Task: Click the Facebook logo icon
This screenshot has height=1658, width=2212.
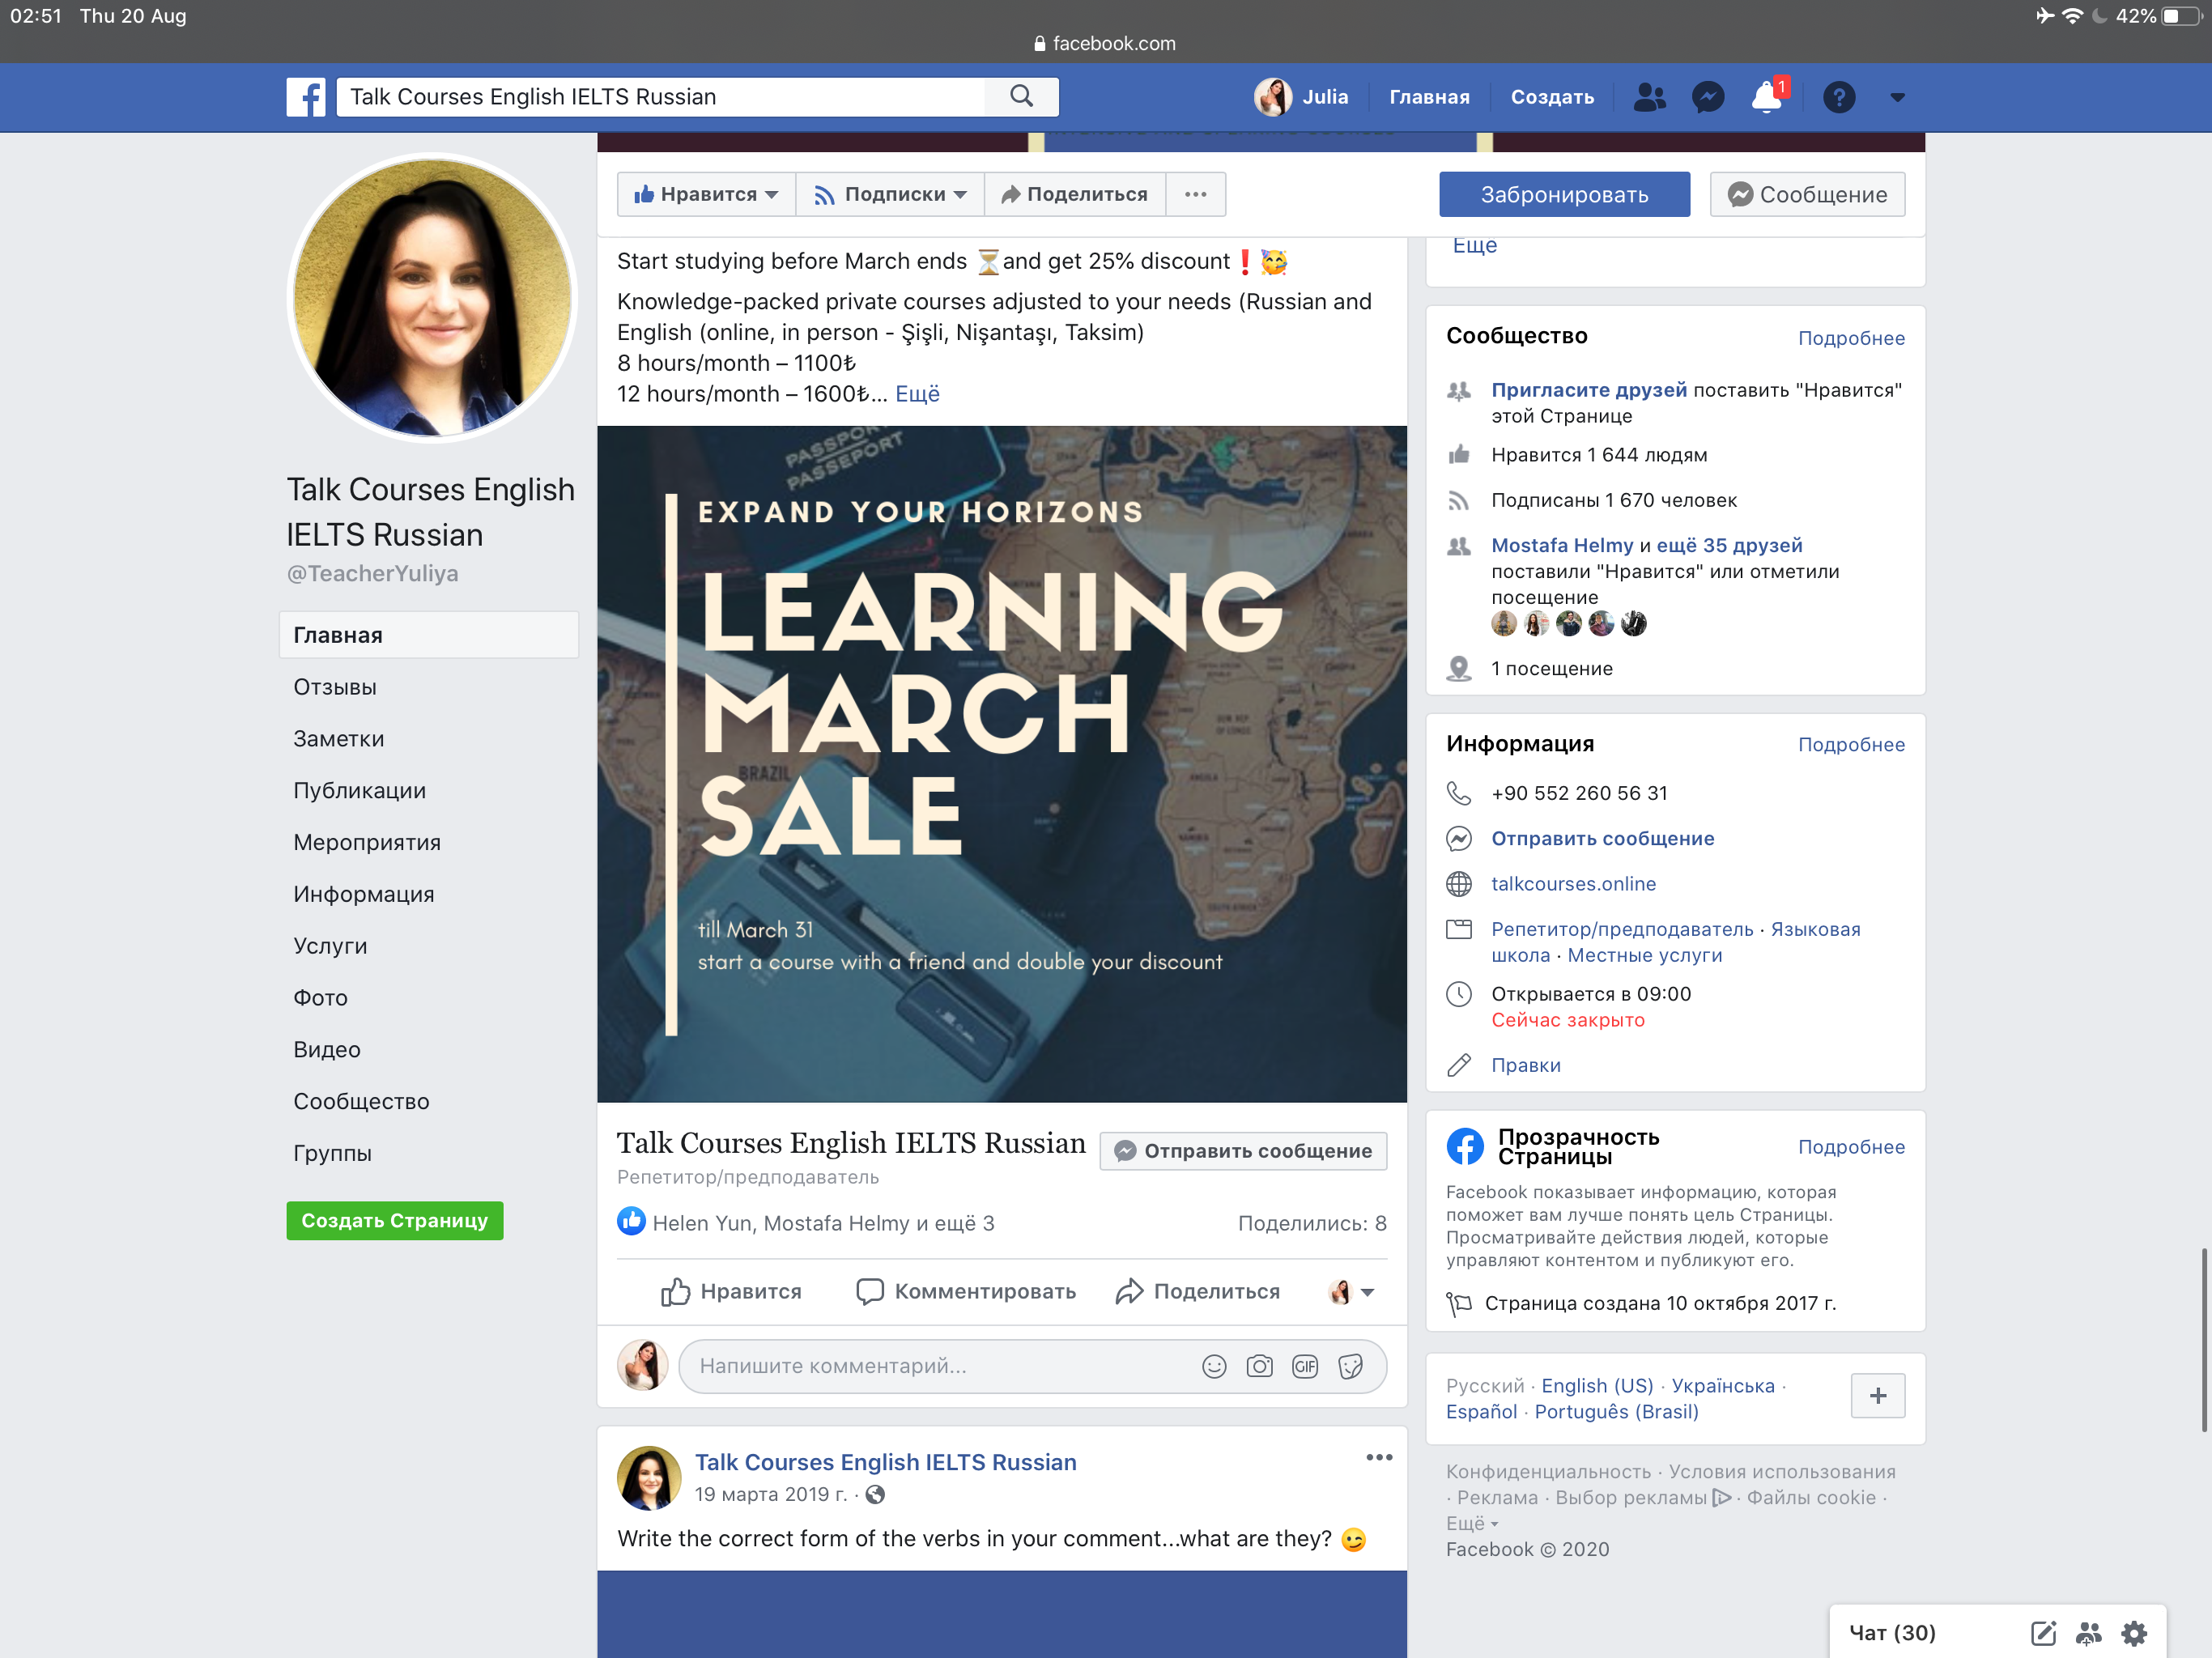Action: [x=306, y=97]
